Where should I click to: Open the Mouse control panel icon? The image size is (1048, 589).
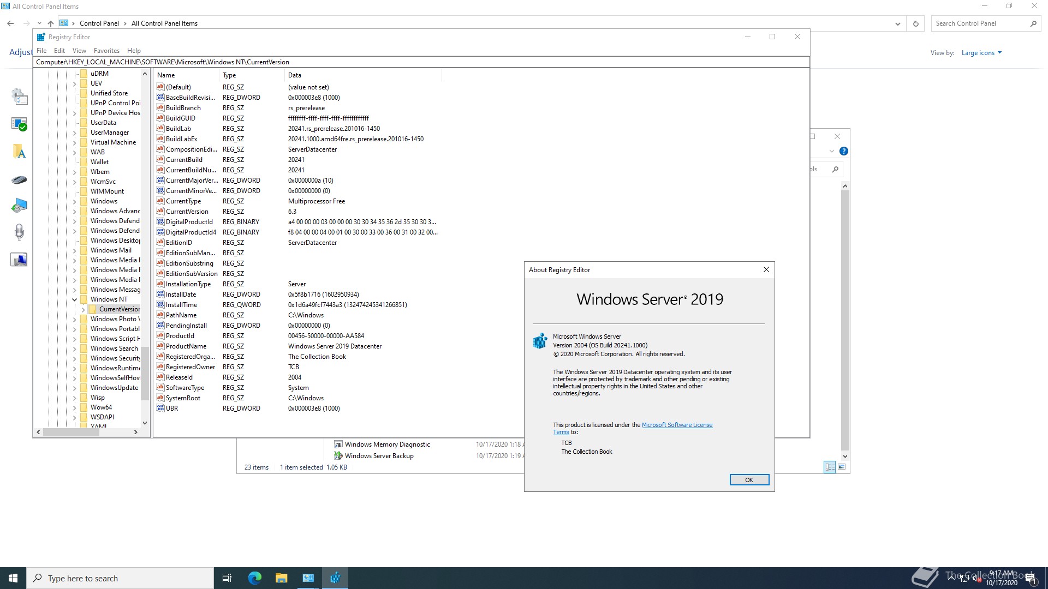point(19,180)
